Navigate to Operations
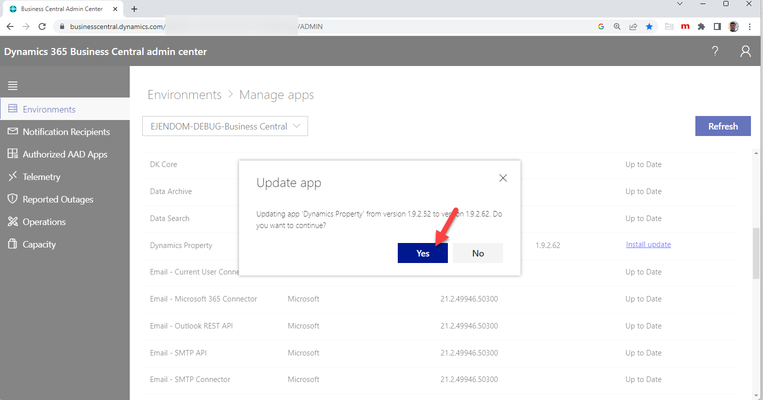The image size is (763, 400). (x=65, y=221)
